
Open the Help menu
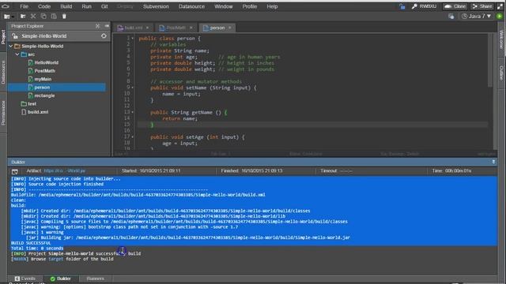point(272,6)
